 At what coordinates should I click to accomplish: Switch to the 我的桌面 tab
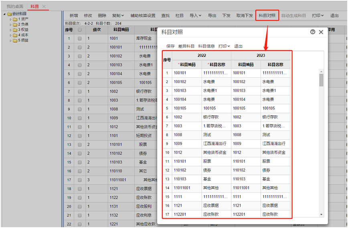(x=15, y=7)
